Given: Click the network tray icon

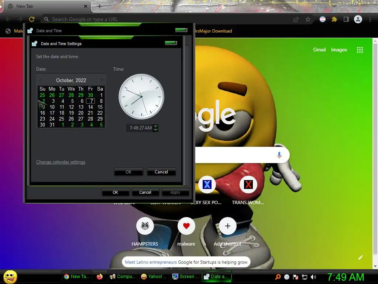Looking at the screenshot, I should pos(305,277).
